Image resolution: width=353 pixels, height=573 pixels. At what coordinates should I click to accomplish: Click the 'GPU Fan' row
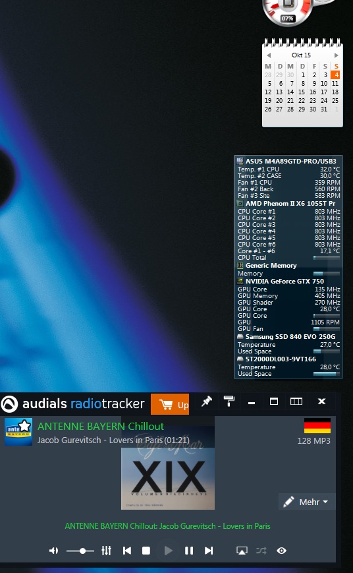pyautogui.click(x=288, y=328)
